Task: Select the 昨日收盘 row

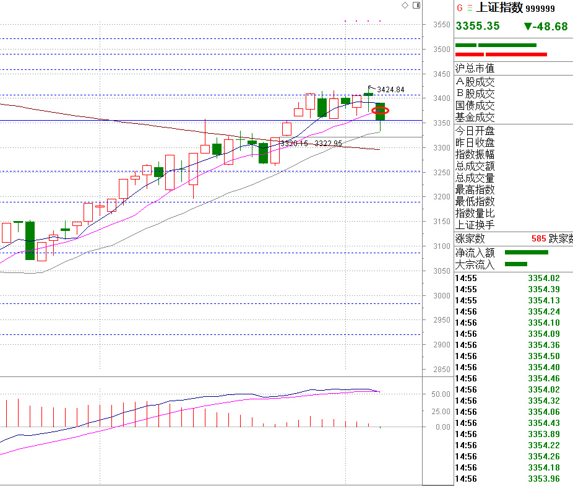Action: click(x=514, y=142)
